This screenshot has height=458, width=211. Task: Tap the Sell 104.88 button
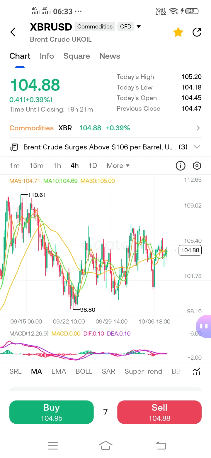[x=159, y=412]
